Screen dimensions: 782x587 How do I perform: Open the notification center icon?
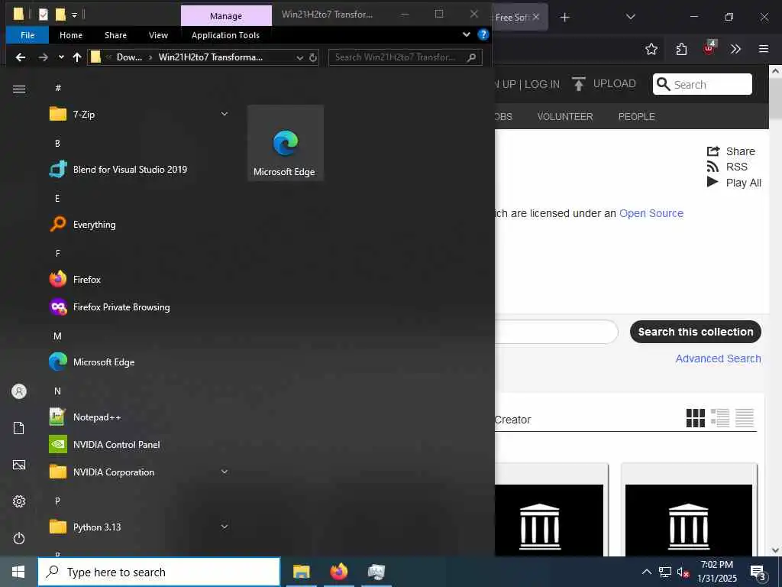coord(758,572)
